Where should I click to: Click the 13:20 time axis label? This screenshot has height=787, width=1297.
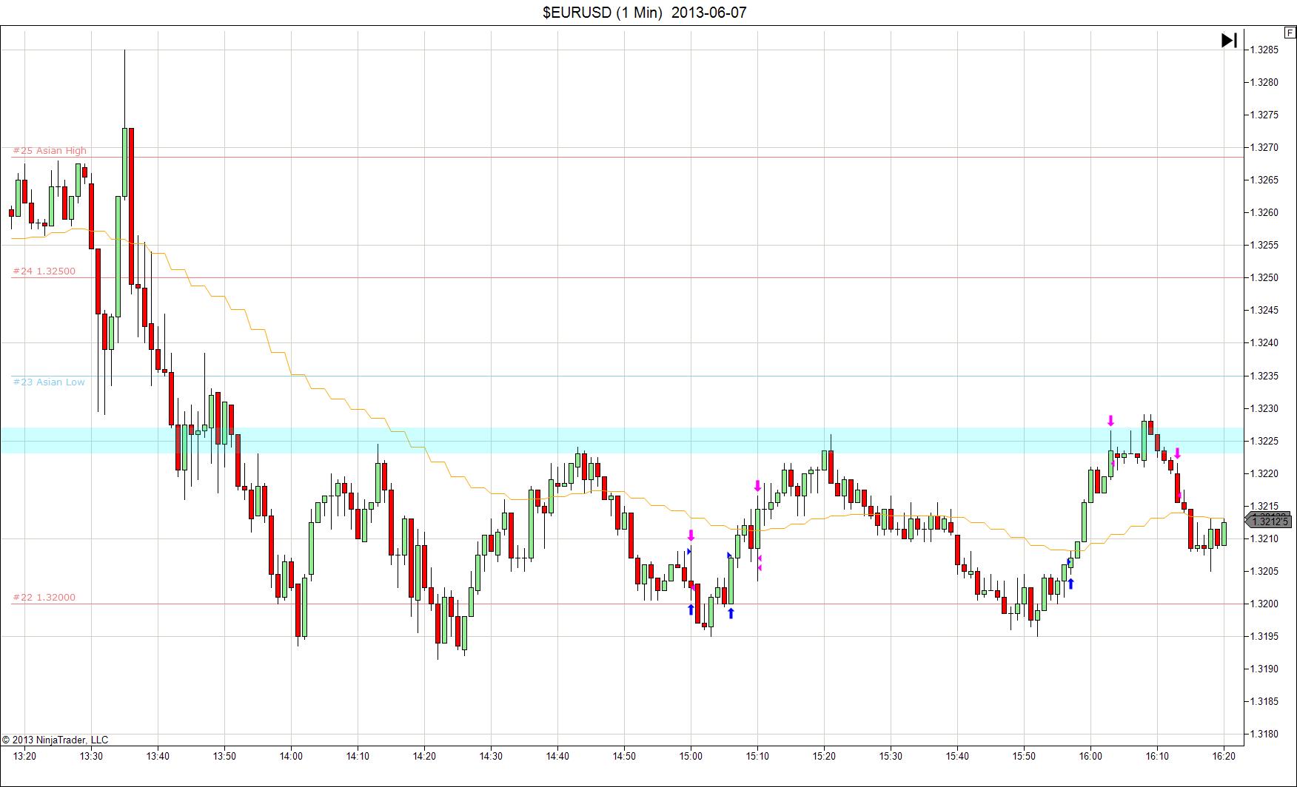[x=24, y=757]
